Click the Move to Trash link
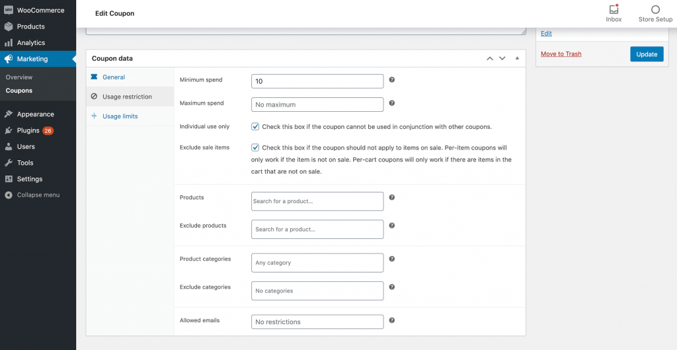The height and width of the screenshot is (350, 677). pyautogui.click(x=561, y=54)
